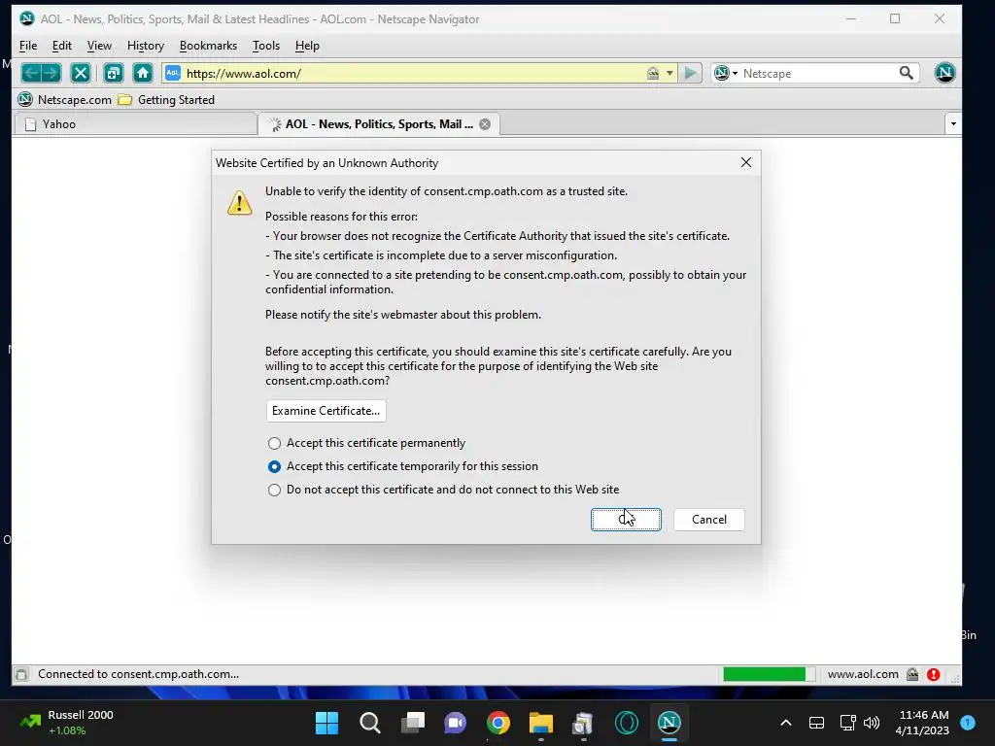Click the Netscape N throbber logo
The image size is (995, 746).
pos(944,72)
